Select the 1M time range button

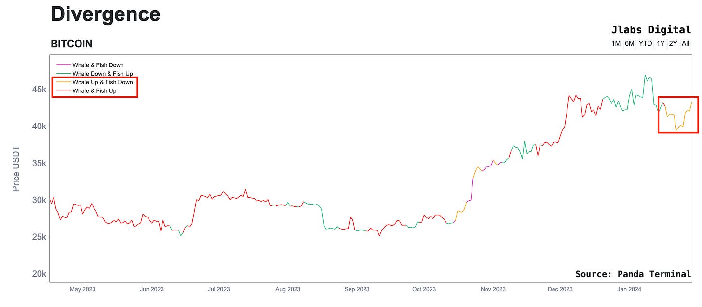tap(616, 44)
